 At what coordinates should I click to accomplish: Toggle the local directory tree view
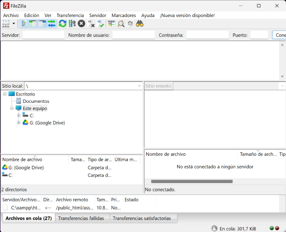(x=33, y=24)
